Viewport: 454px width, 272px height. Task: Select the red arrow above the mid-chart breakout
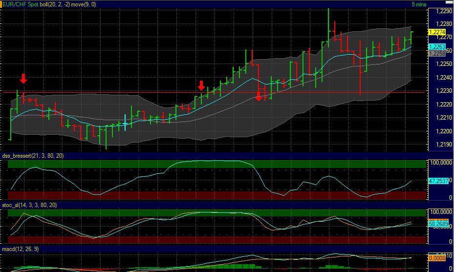tap(201, 85)
